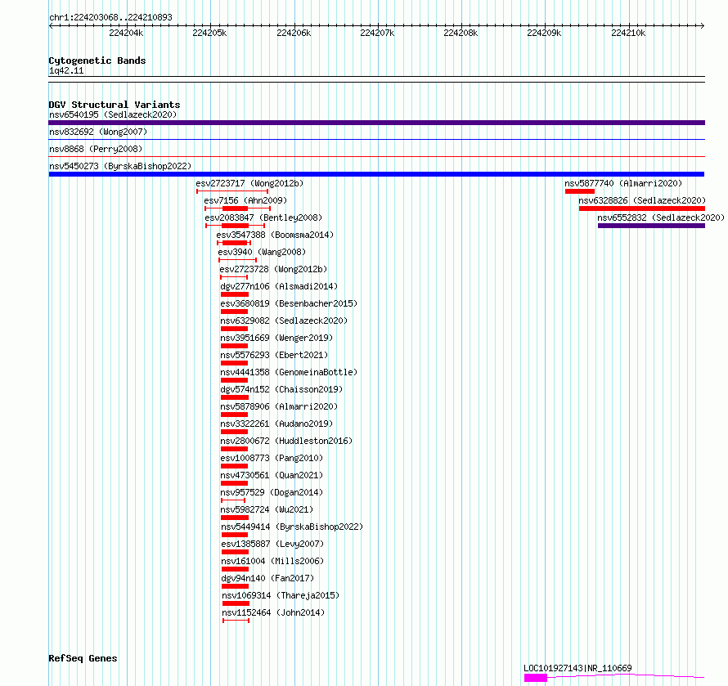Viewport: 728px width, 686px height.
Task: Open esv2723717 (Wong2012b) variant
Action: [249, 183]
